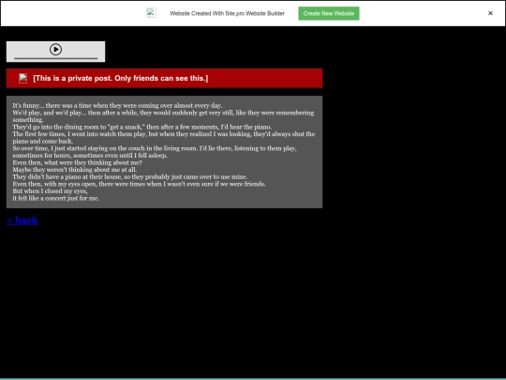Click the line 'Even then, what were they thinking about me?'

click(x=77, y=162)
